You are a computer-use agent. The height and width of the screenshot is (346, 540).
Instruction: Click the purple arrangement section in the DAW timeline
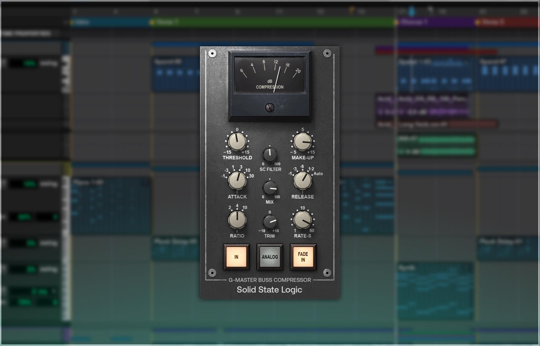[436, 22]
